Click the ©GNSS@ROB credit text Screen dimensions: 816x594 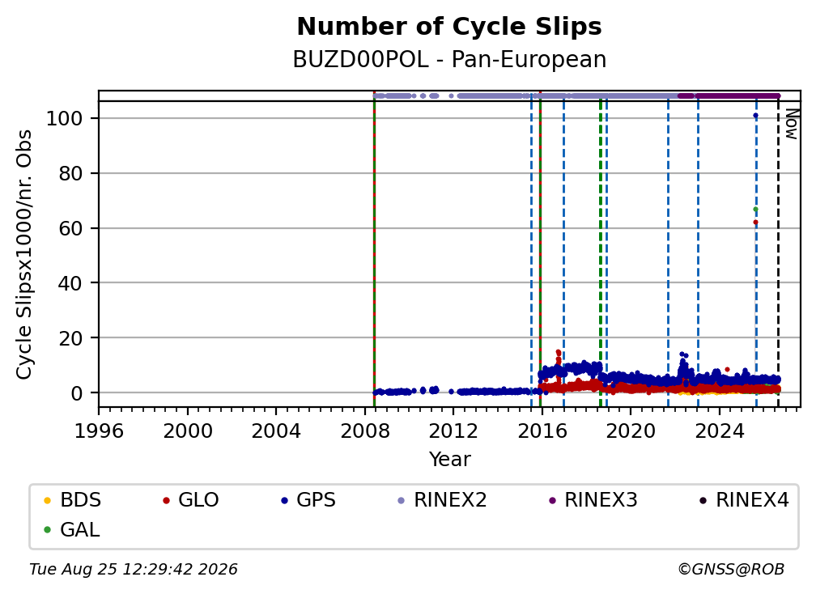pos(731,570)
